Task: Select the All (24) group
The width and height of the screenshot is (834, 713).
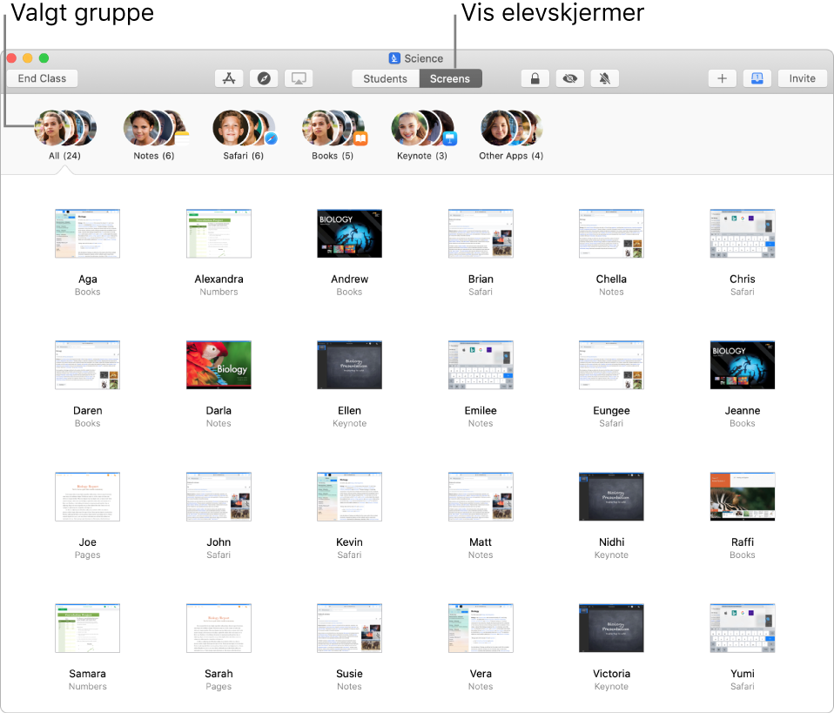Action: pyautogui.click(x=65, y=135)
